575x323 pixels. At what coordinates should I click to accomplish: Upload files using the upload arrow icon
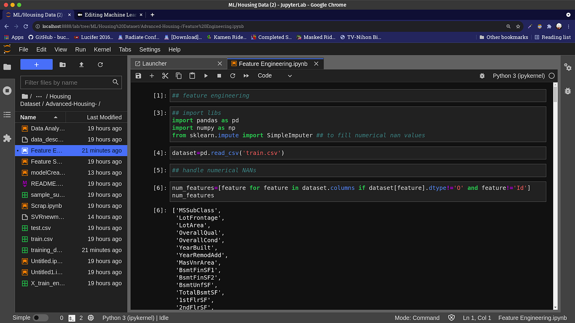coord(81,65)
